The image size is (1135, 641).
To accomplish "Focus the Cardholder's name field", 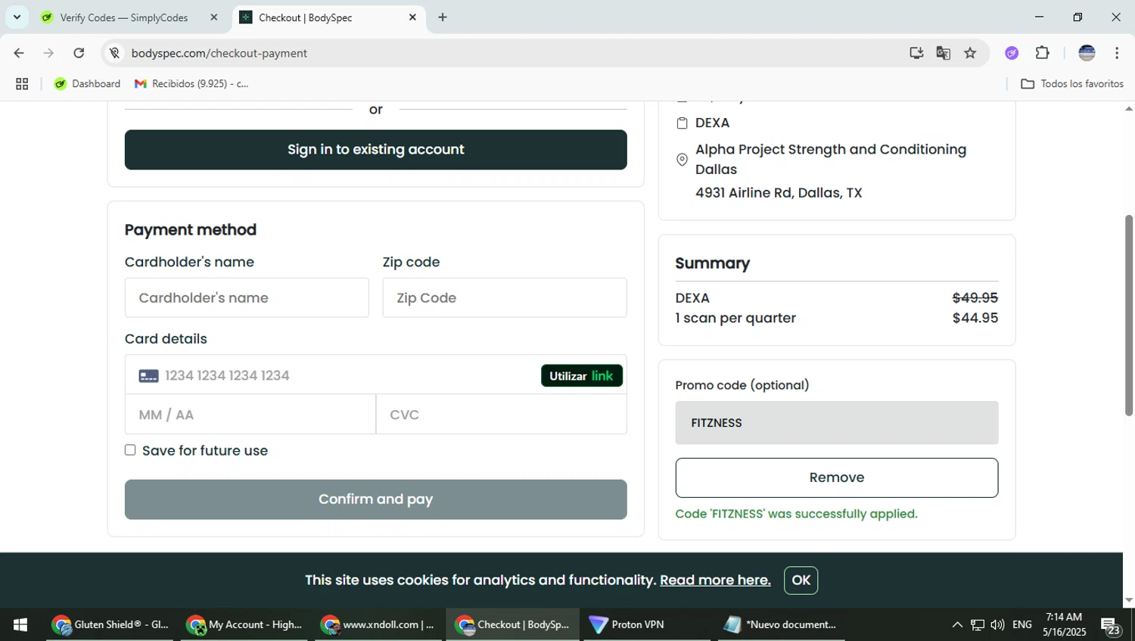I will tap(247, 297).
